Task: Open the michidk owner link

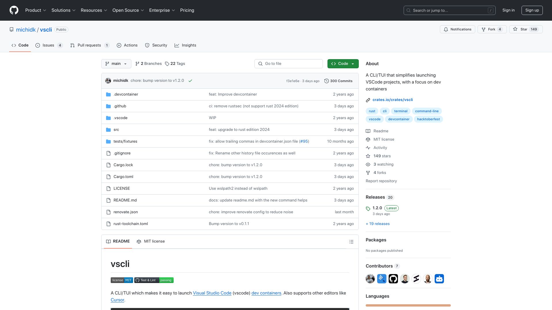Action: click(x=26, y=30)
